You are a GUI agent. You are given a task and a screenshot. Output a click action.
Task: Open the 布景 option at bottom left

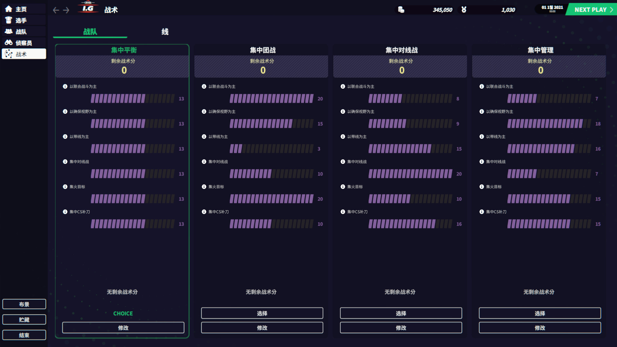(24, 304)
